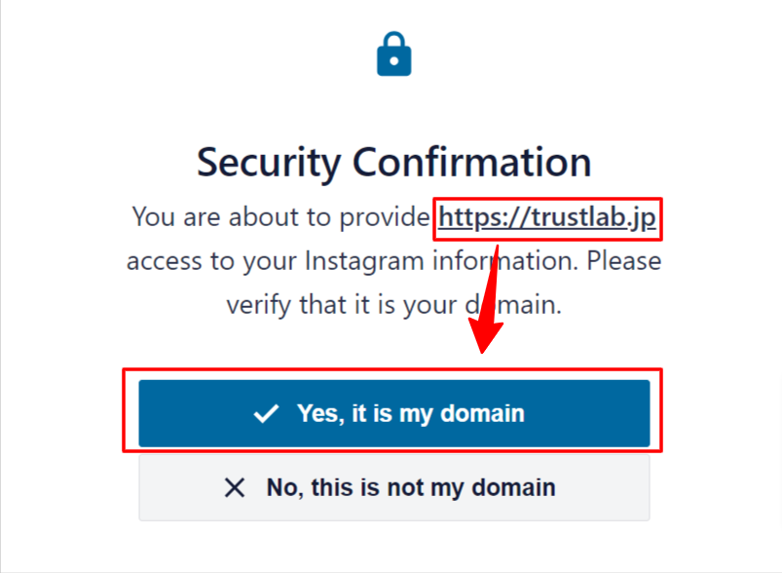
Task: Click "verify that it is your" text
Action: coord(339,305)
